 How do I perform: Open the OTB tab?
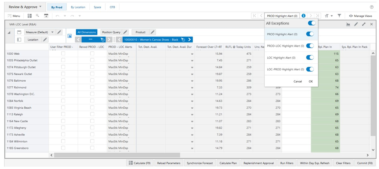(112, 7)
